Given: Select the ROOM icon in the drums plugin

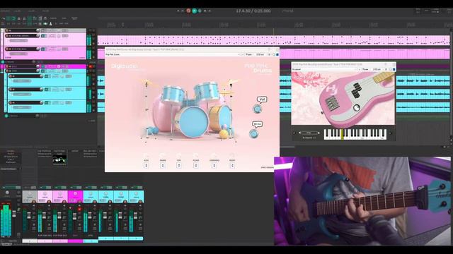Looking at the screenshot, I should pos(232,155).
